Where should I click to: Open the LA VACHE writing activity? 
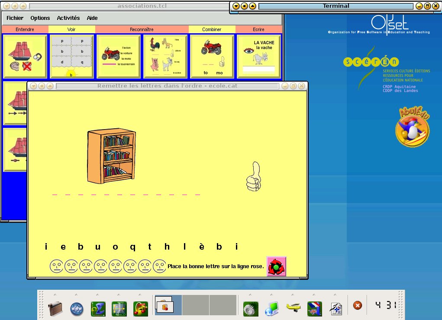(259, 57)
